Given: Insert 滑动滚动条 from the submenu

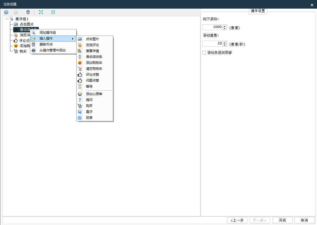Looking at the screenshot, I should tap(95, 57).
